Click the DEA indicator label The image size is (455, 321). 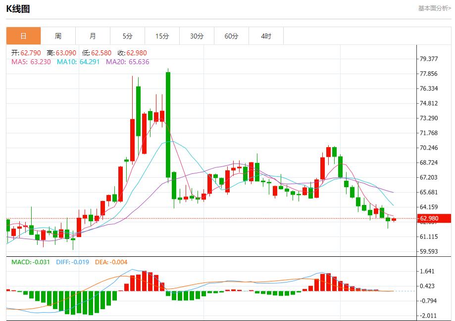click(111, 263)
